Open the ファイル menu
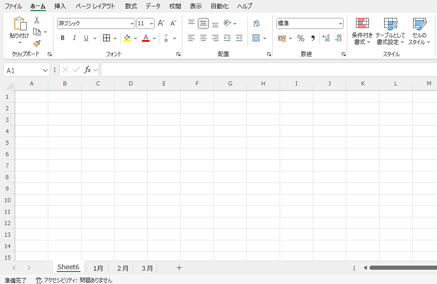 [x=13, y=6]
